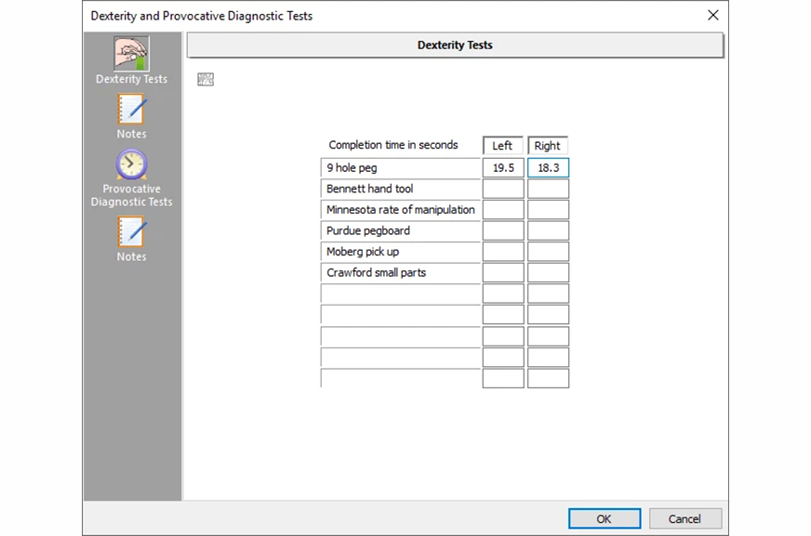811x536 pixels.
Task: Focus the Bennett hand tool Right field
Action: [548, 189]
